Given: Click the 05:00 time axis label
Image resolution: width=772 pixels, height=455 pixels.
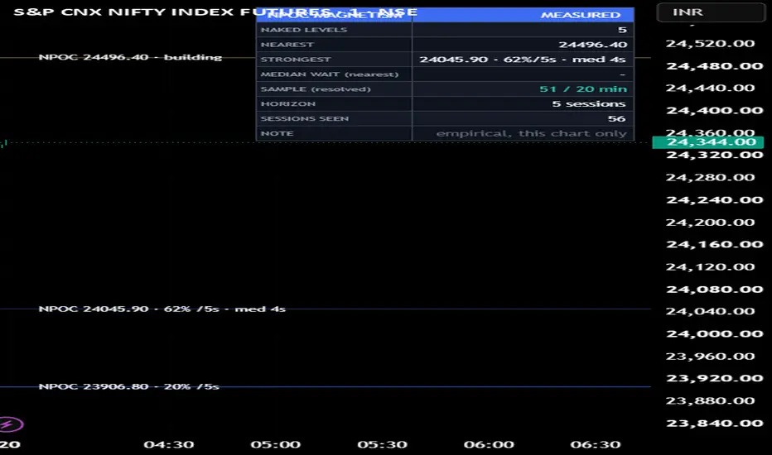Looking at the screenshot, I should click(275, 445).
